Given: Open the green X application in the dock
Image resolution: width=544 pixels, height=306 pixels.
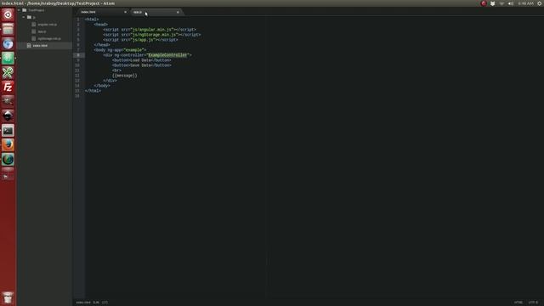Looking at the screenshot, I should click(8, 72).
